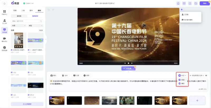Select scene 4 ocean thumbnail in timeline
This screenshot has width=211, height=108.
click(109, 100)
